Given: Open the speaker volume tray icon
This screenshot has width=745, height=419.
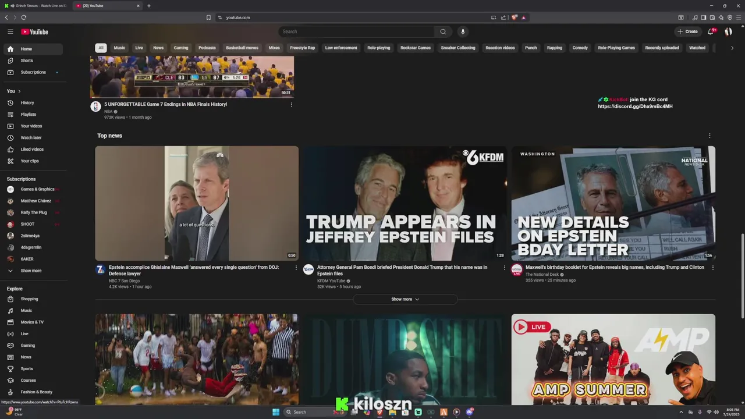Looking at the screenshot, I should click(716, 412).
